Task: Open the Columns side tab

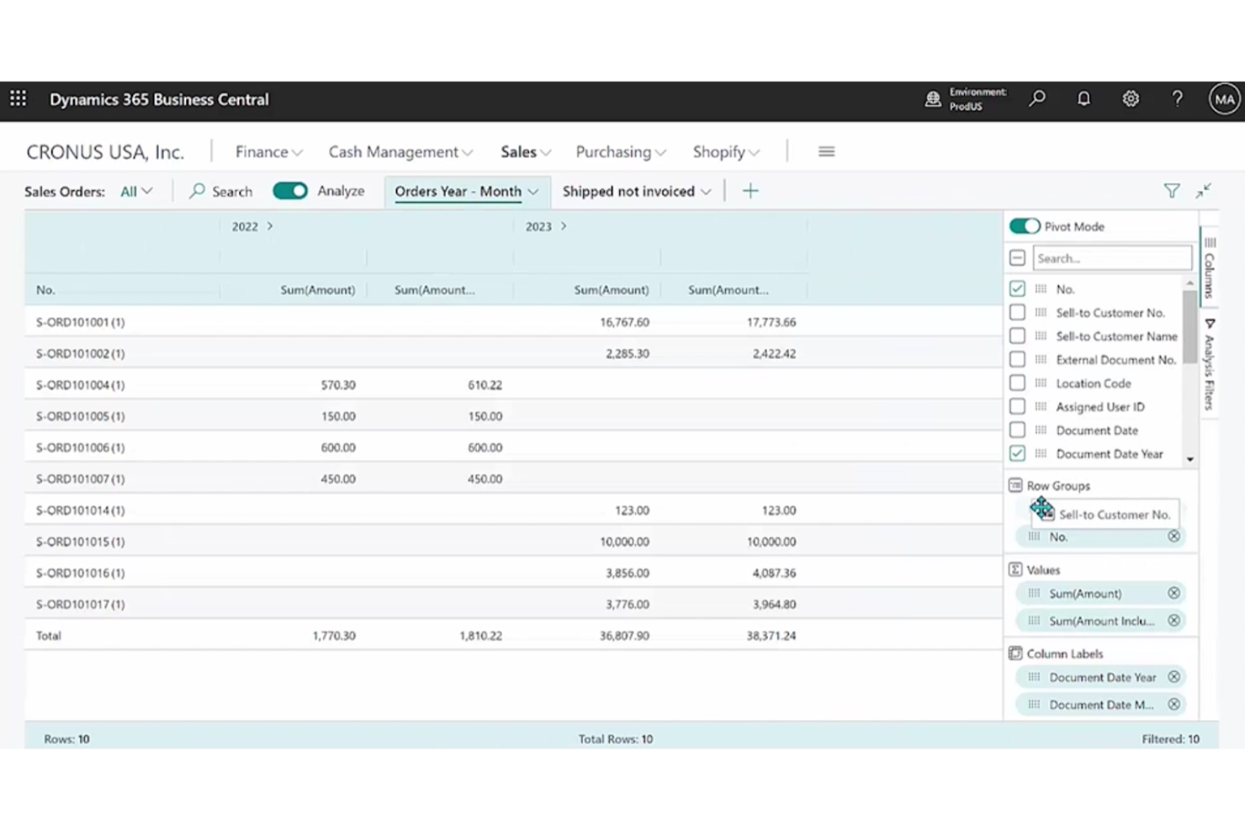Action: click(x=1209, y=267)
